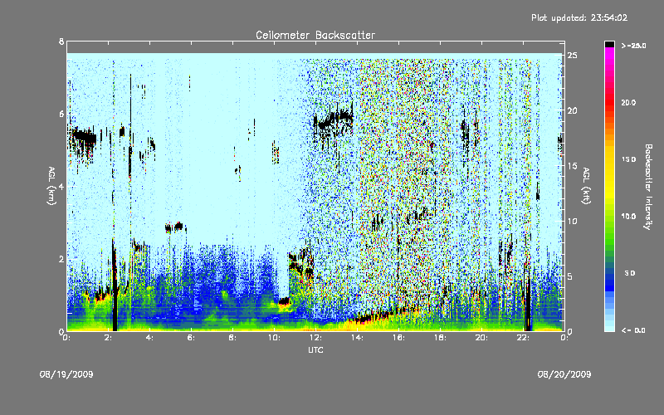Click the '10' tick on kft axis
The height and width of the screenshot is (415, 664).
tap(572, 221)
